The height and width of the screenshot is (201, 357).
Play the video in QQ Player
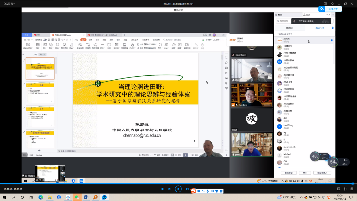click(178, 189)
